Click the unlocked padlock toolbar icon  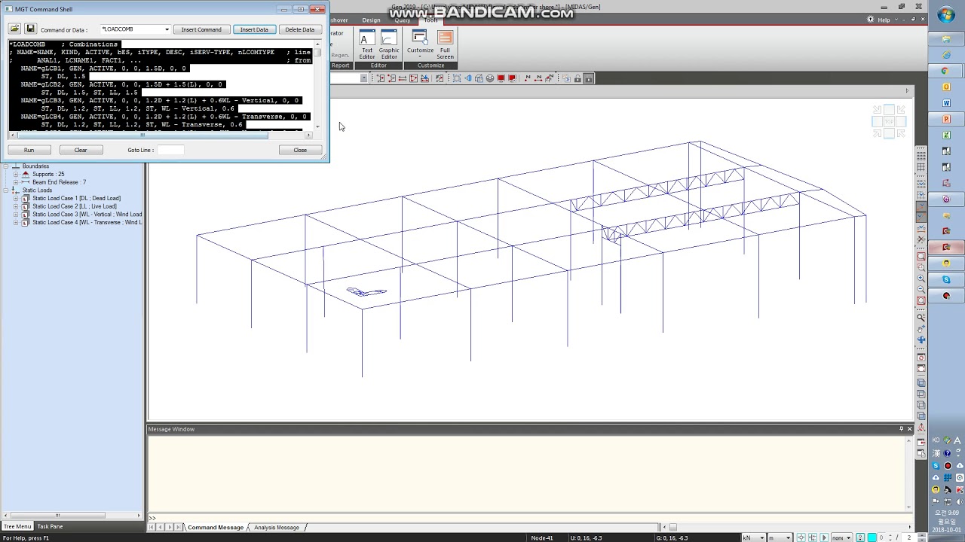click(577, 78)
